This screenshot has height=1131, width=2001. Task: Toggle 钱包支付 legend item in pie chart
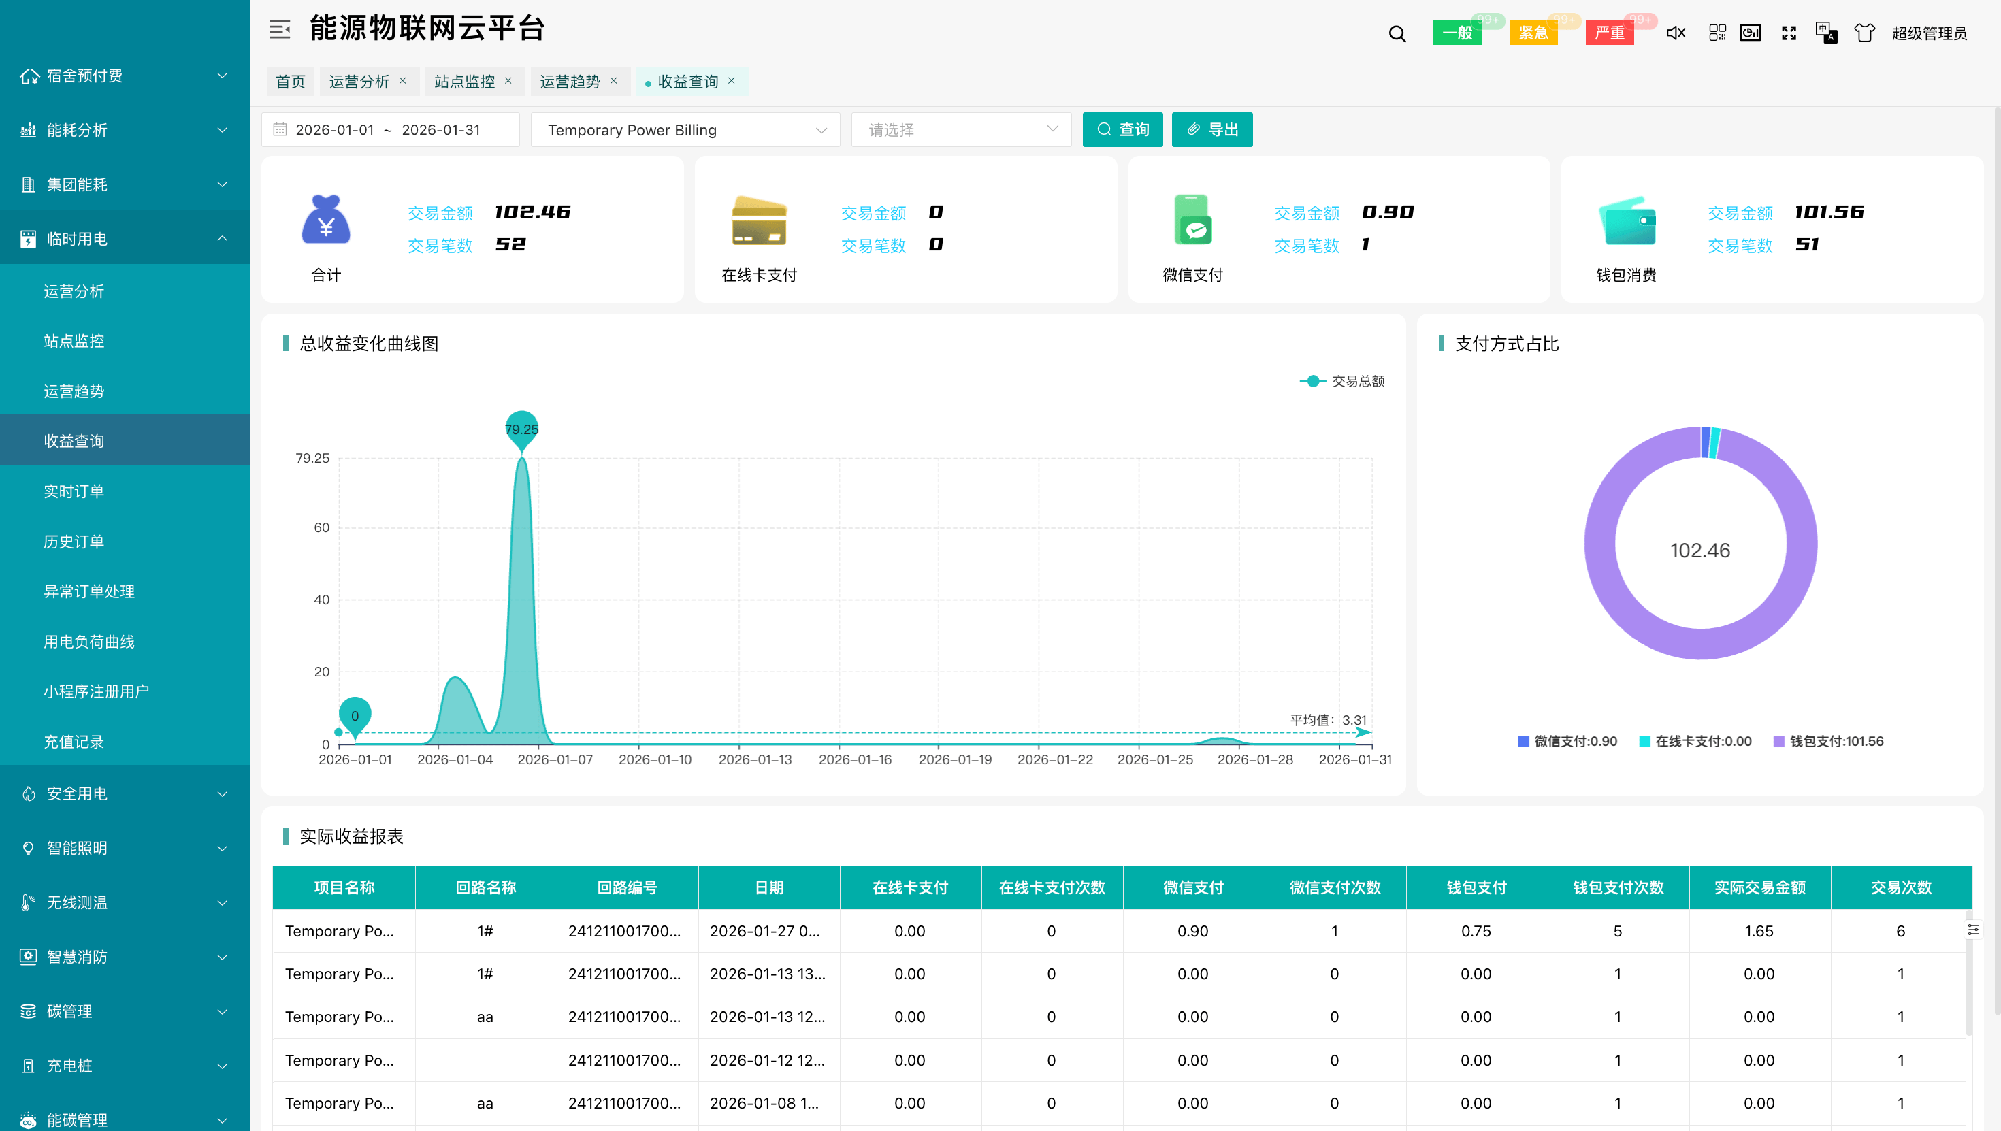(x=1829, y=741)
